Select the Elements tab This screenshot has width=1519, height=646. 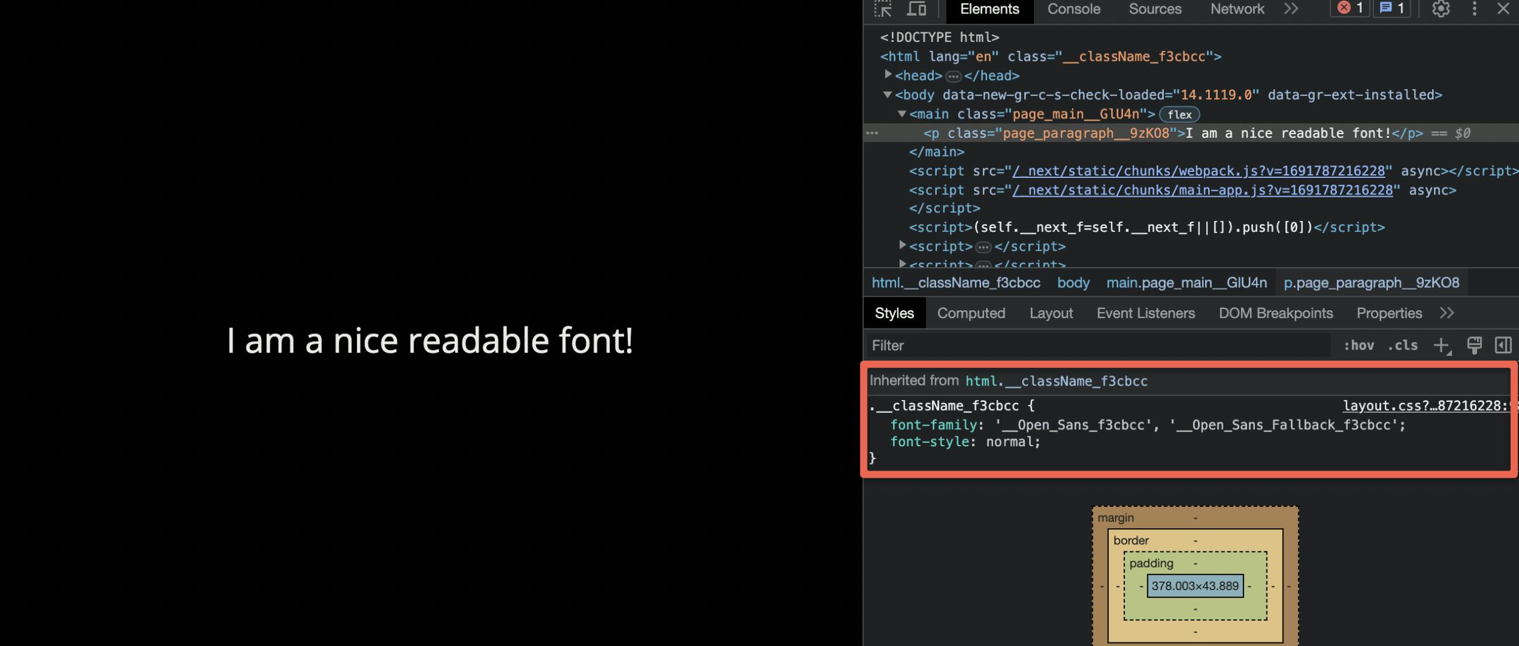tap(989, 9)
